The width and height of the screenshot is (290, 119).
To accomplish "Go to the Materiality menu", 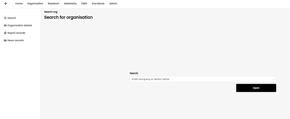I will tap(70, 4).
